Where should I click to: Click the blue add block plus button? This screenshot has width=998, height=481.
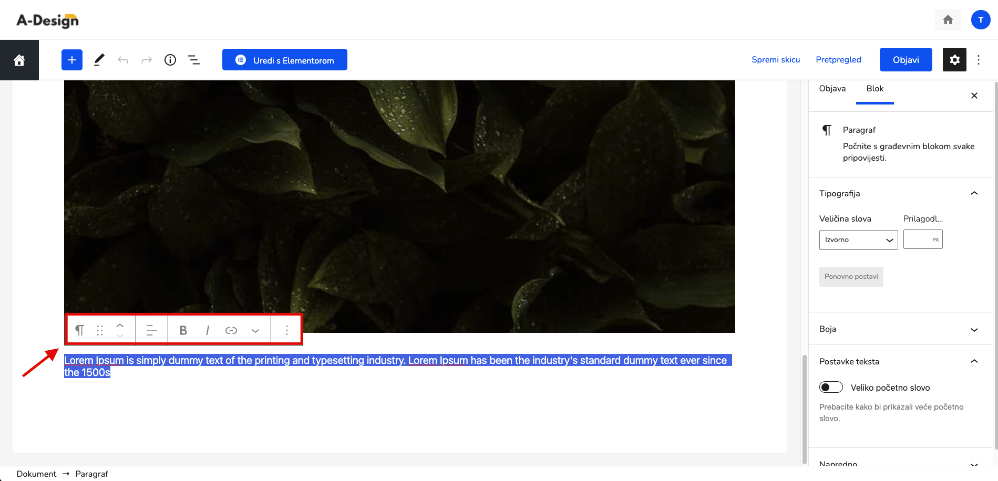coord(72,60)
